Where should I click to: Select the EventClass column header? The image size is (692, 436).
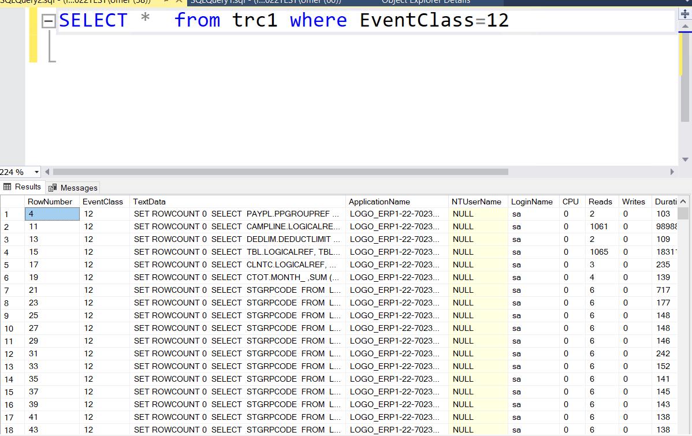[105, 202]
